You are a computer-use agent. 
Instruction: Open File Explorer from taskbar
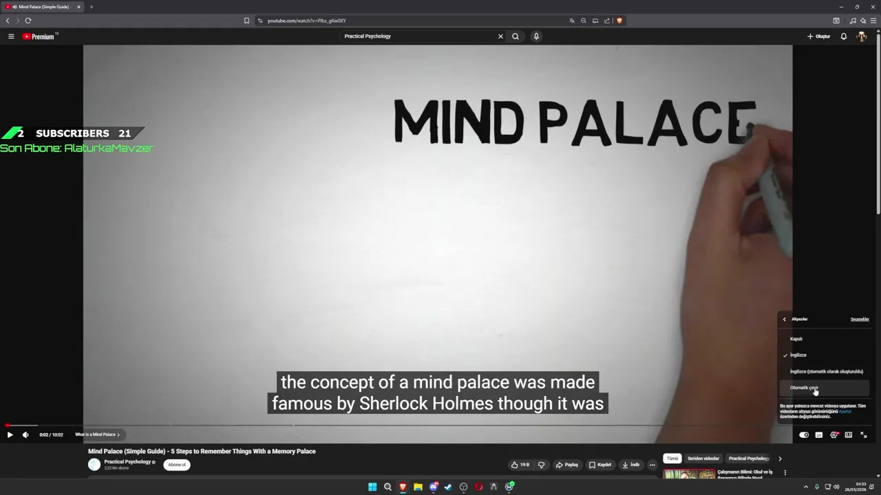click(418, 487)
